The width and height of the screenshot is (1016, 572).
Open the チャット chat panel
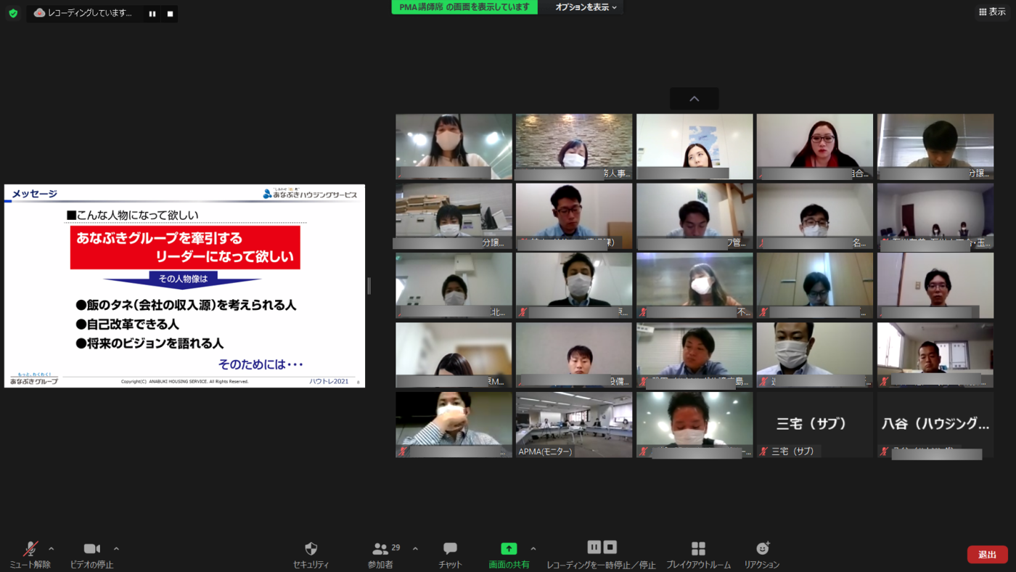click(450, 549)
